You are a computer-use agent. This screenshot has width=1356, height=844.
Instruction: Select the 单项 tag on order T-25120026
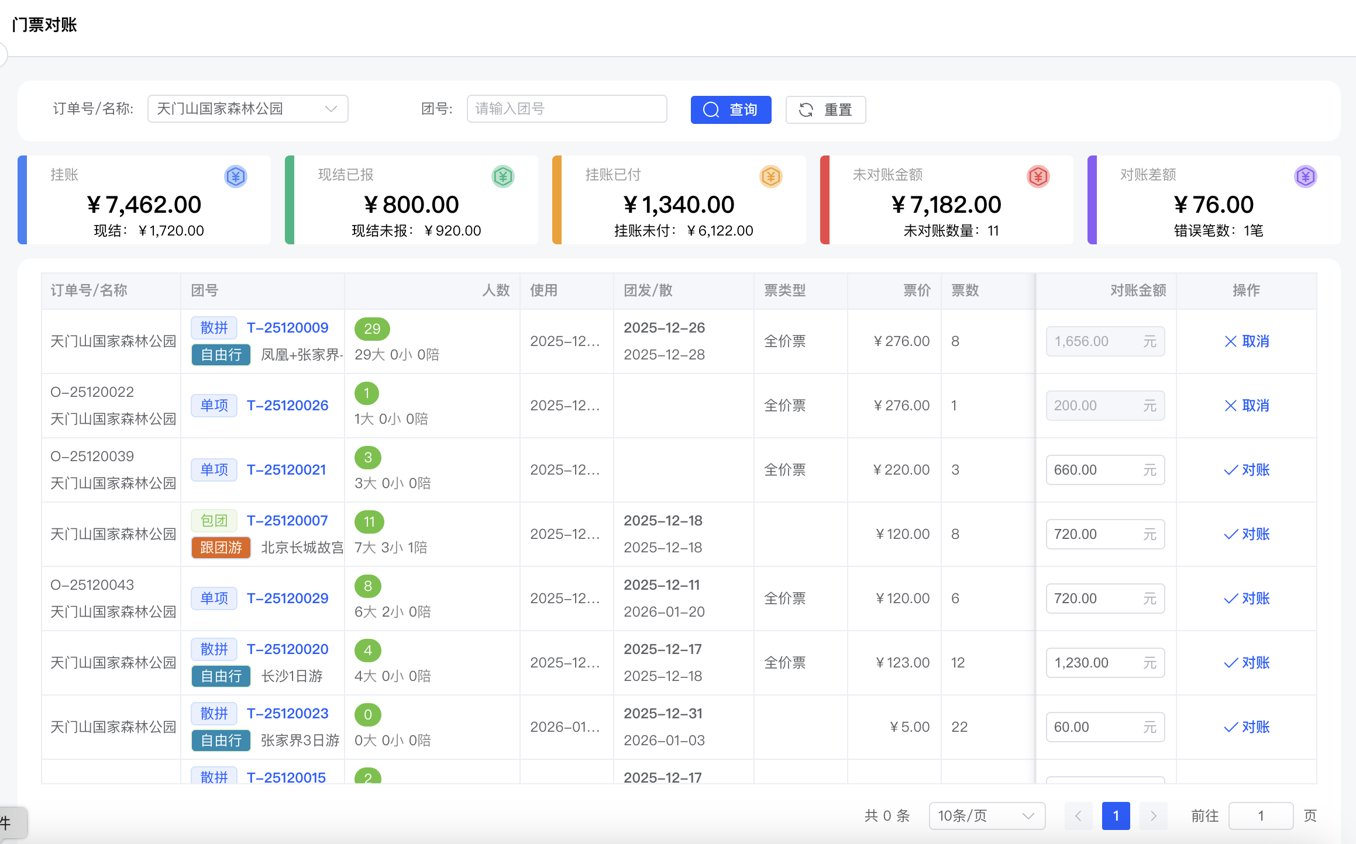[214, 405]
